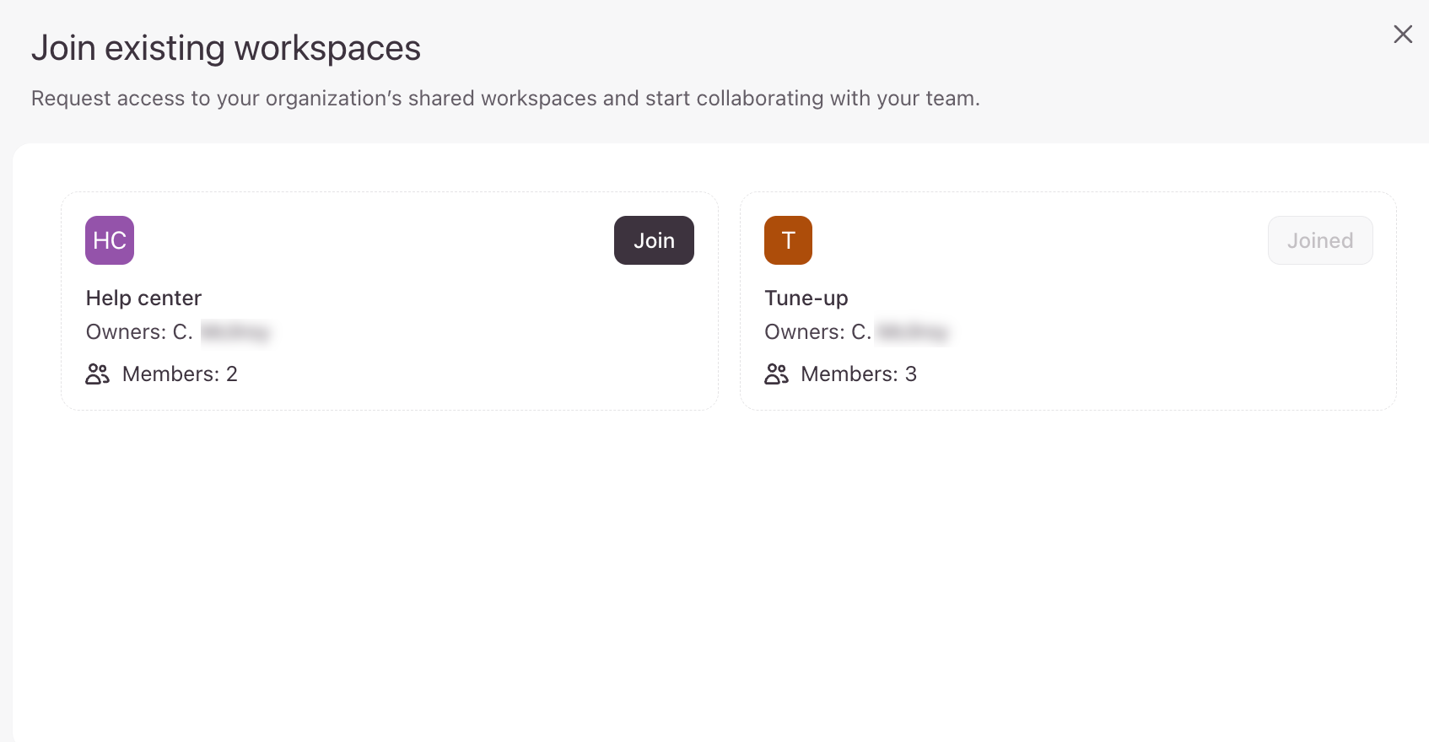Click the blank white area below workspace cards
1429x742 pixels.
pyautogui.click(x=717, y=573)
